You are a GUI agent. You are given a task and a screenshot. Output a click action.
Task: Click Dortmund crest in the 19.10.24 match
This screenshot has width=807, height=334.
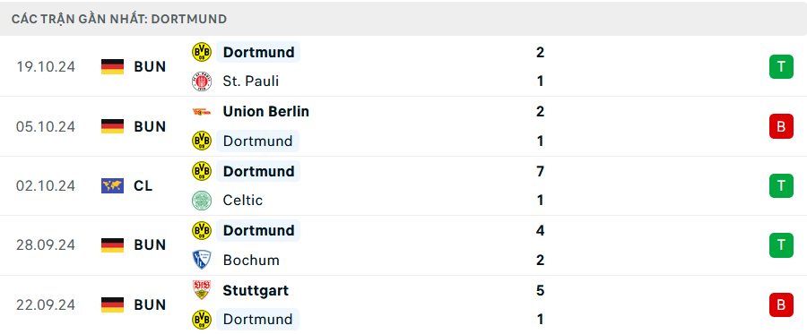[202, 52]
